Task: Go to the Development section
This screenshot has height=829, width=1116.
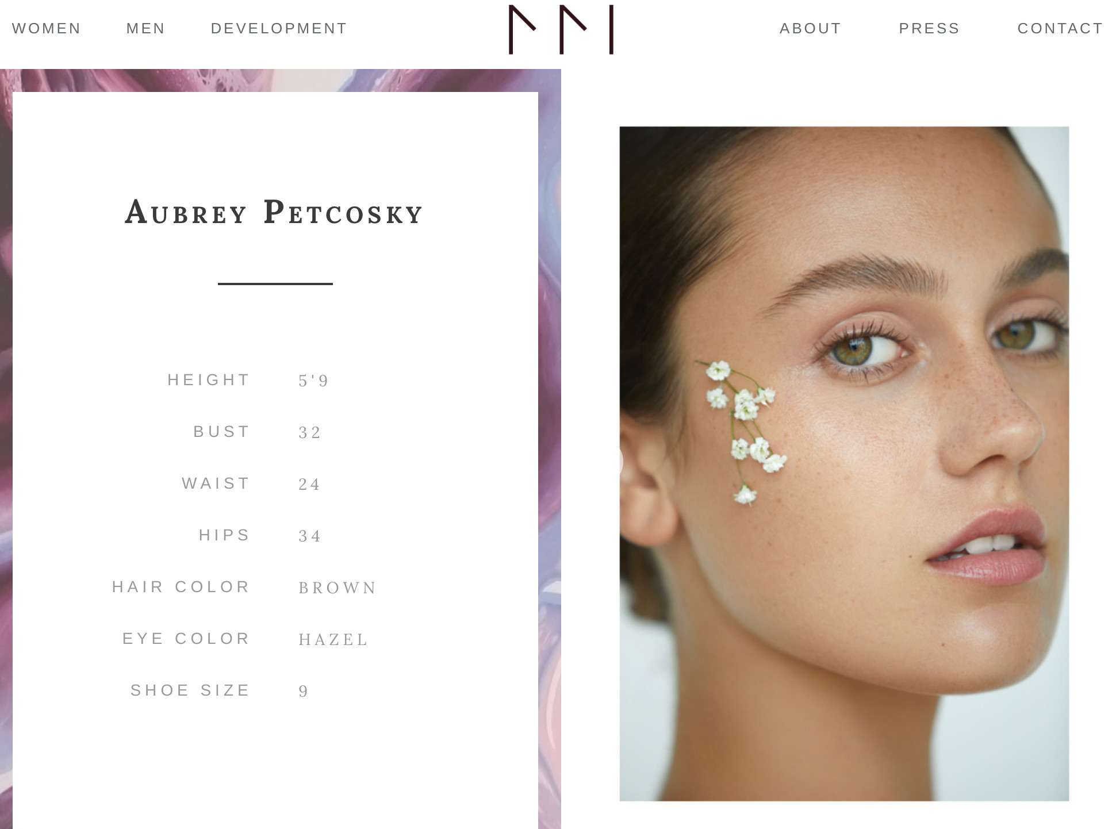Action: [279, 28]
